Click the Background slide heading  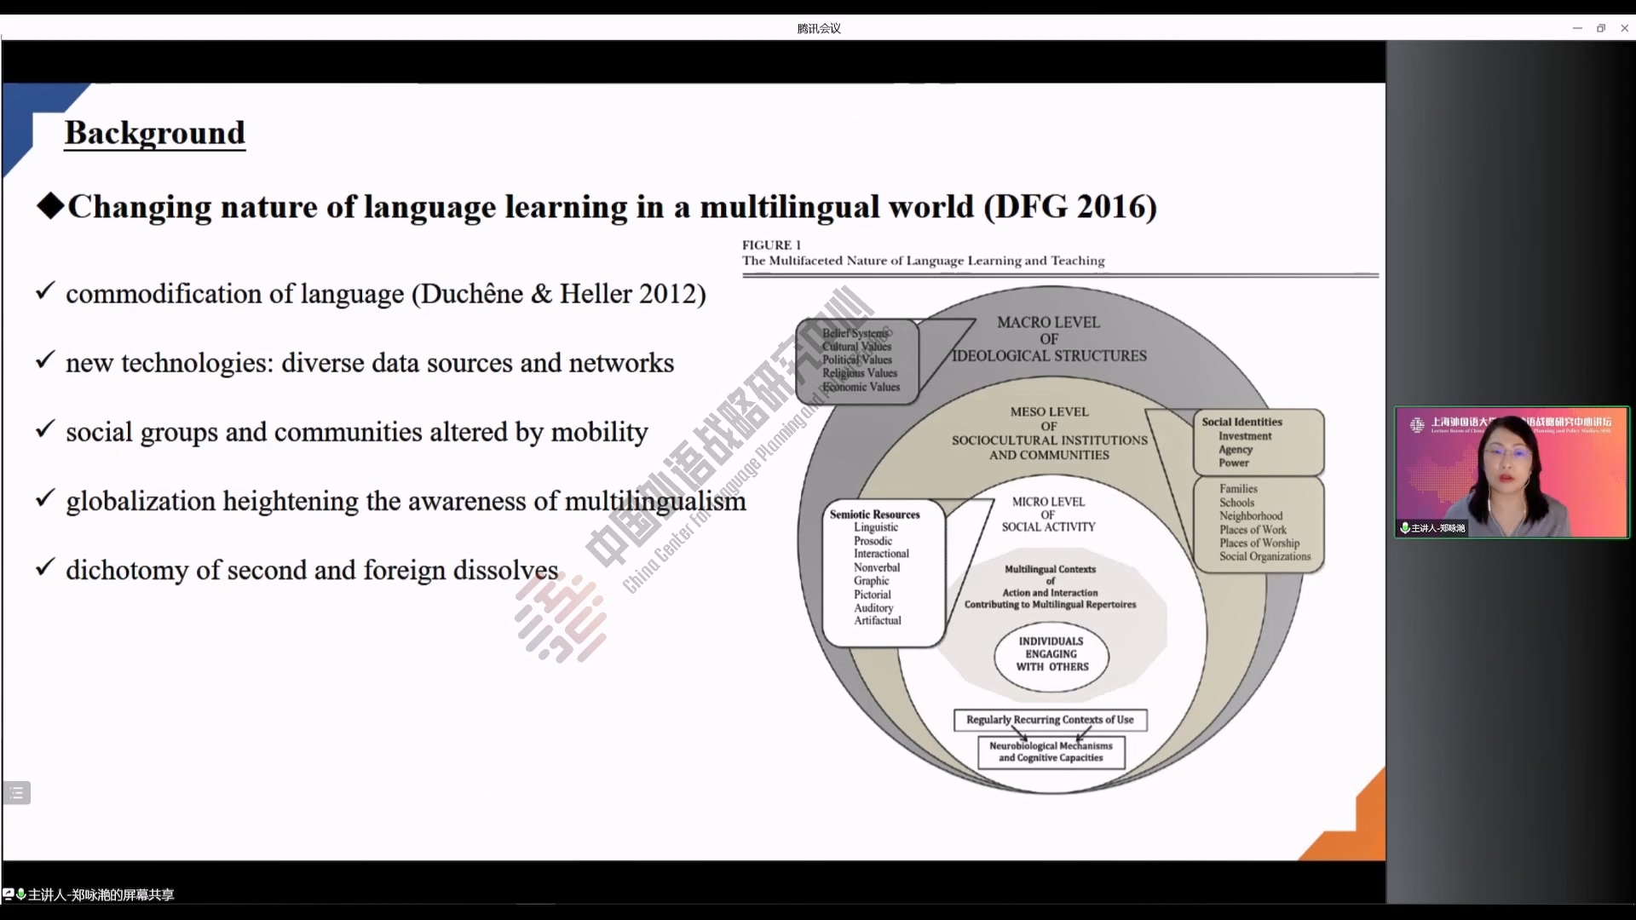(155, 133)
